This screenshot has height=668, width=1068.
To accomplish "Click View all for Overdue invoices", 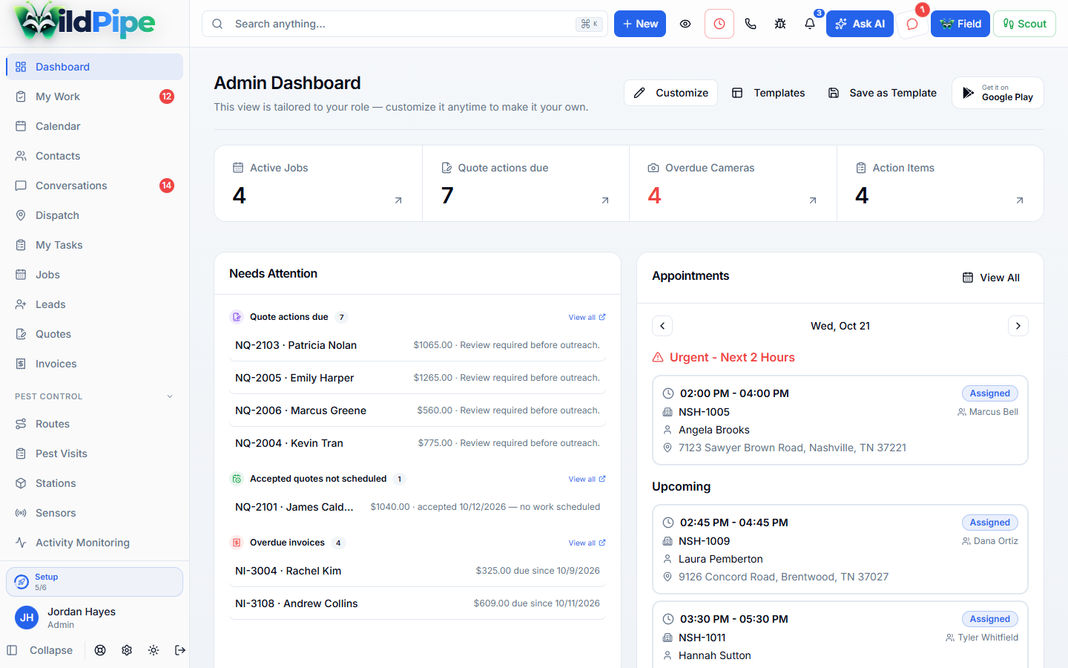I will click(587, 543).
